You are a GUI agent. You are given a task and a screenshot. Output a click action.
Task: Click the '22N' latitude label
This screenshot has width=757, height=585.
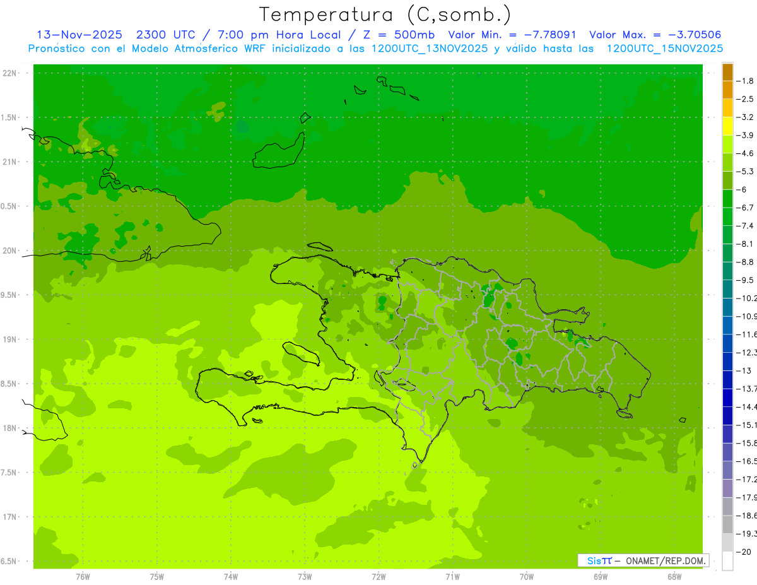coord(11,73)
